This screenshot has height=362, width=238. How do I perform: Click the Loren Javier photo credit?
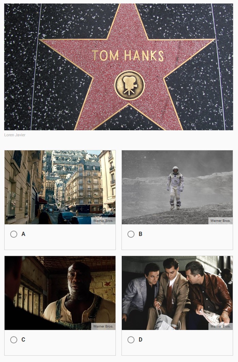click(x=15, y=135)
